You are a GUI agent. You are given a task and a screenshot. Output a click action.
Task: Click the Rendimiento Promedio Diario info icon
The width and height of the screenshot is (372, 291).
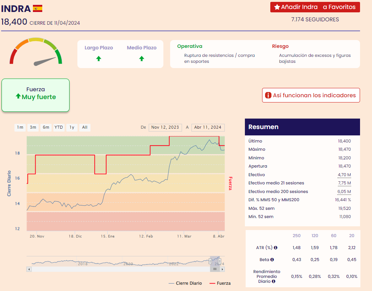[x=274, y=281]
